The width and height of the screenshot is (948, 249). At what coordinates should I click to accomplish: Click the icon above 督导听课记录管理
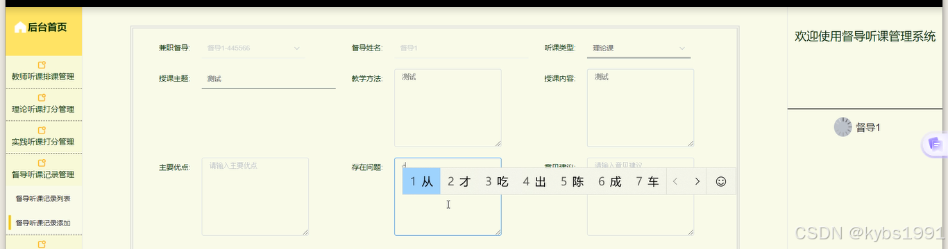pos(42,163)
